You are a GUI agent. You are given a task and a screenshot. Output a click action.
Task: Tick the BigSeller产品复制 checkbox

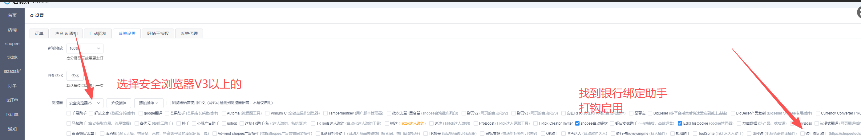click(733, 113)
